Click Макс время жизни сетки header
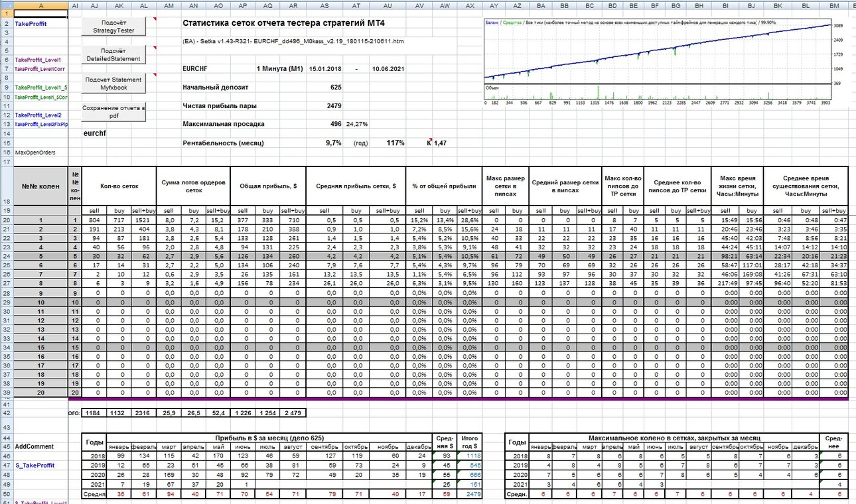Image resolution: width=856 pixels, height=504 pixels. pyautogui.click(x=737, y=186)
